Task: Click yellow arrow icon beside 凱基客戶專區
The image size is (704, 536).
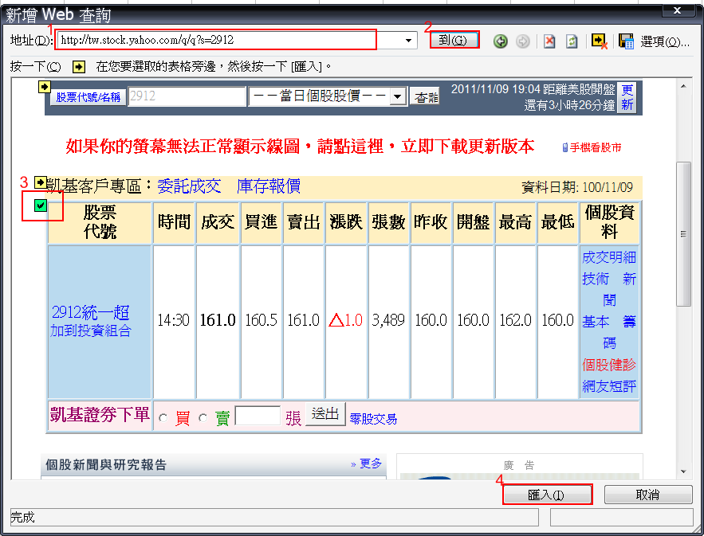Action: point(40,182)
